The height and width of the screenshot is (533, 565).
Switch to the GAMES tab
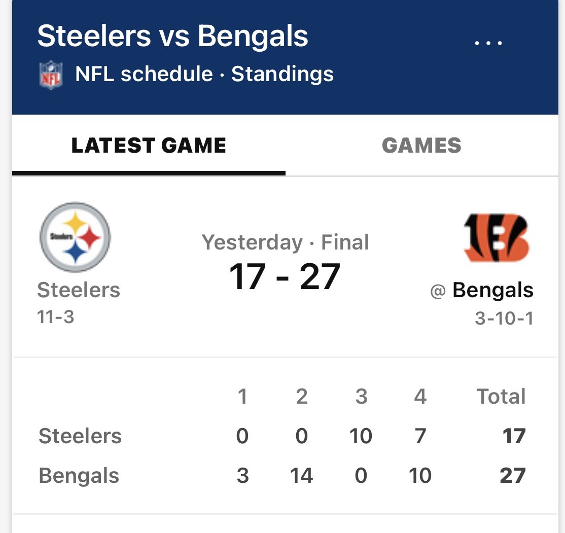[x=421, y=145]
